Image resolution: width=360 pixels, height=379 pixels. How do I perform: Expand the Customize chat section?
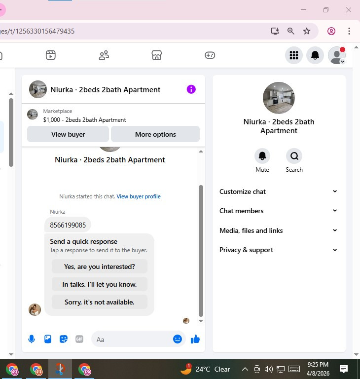pyautogui.click(x=278, y=191)
